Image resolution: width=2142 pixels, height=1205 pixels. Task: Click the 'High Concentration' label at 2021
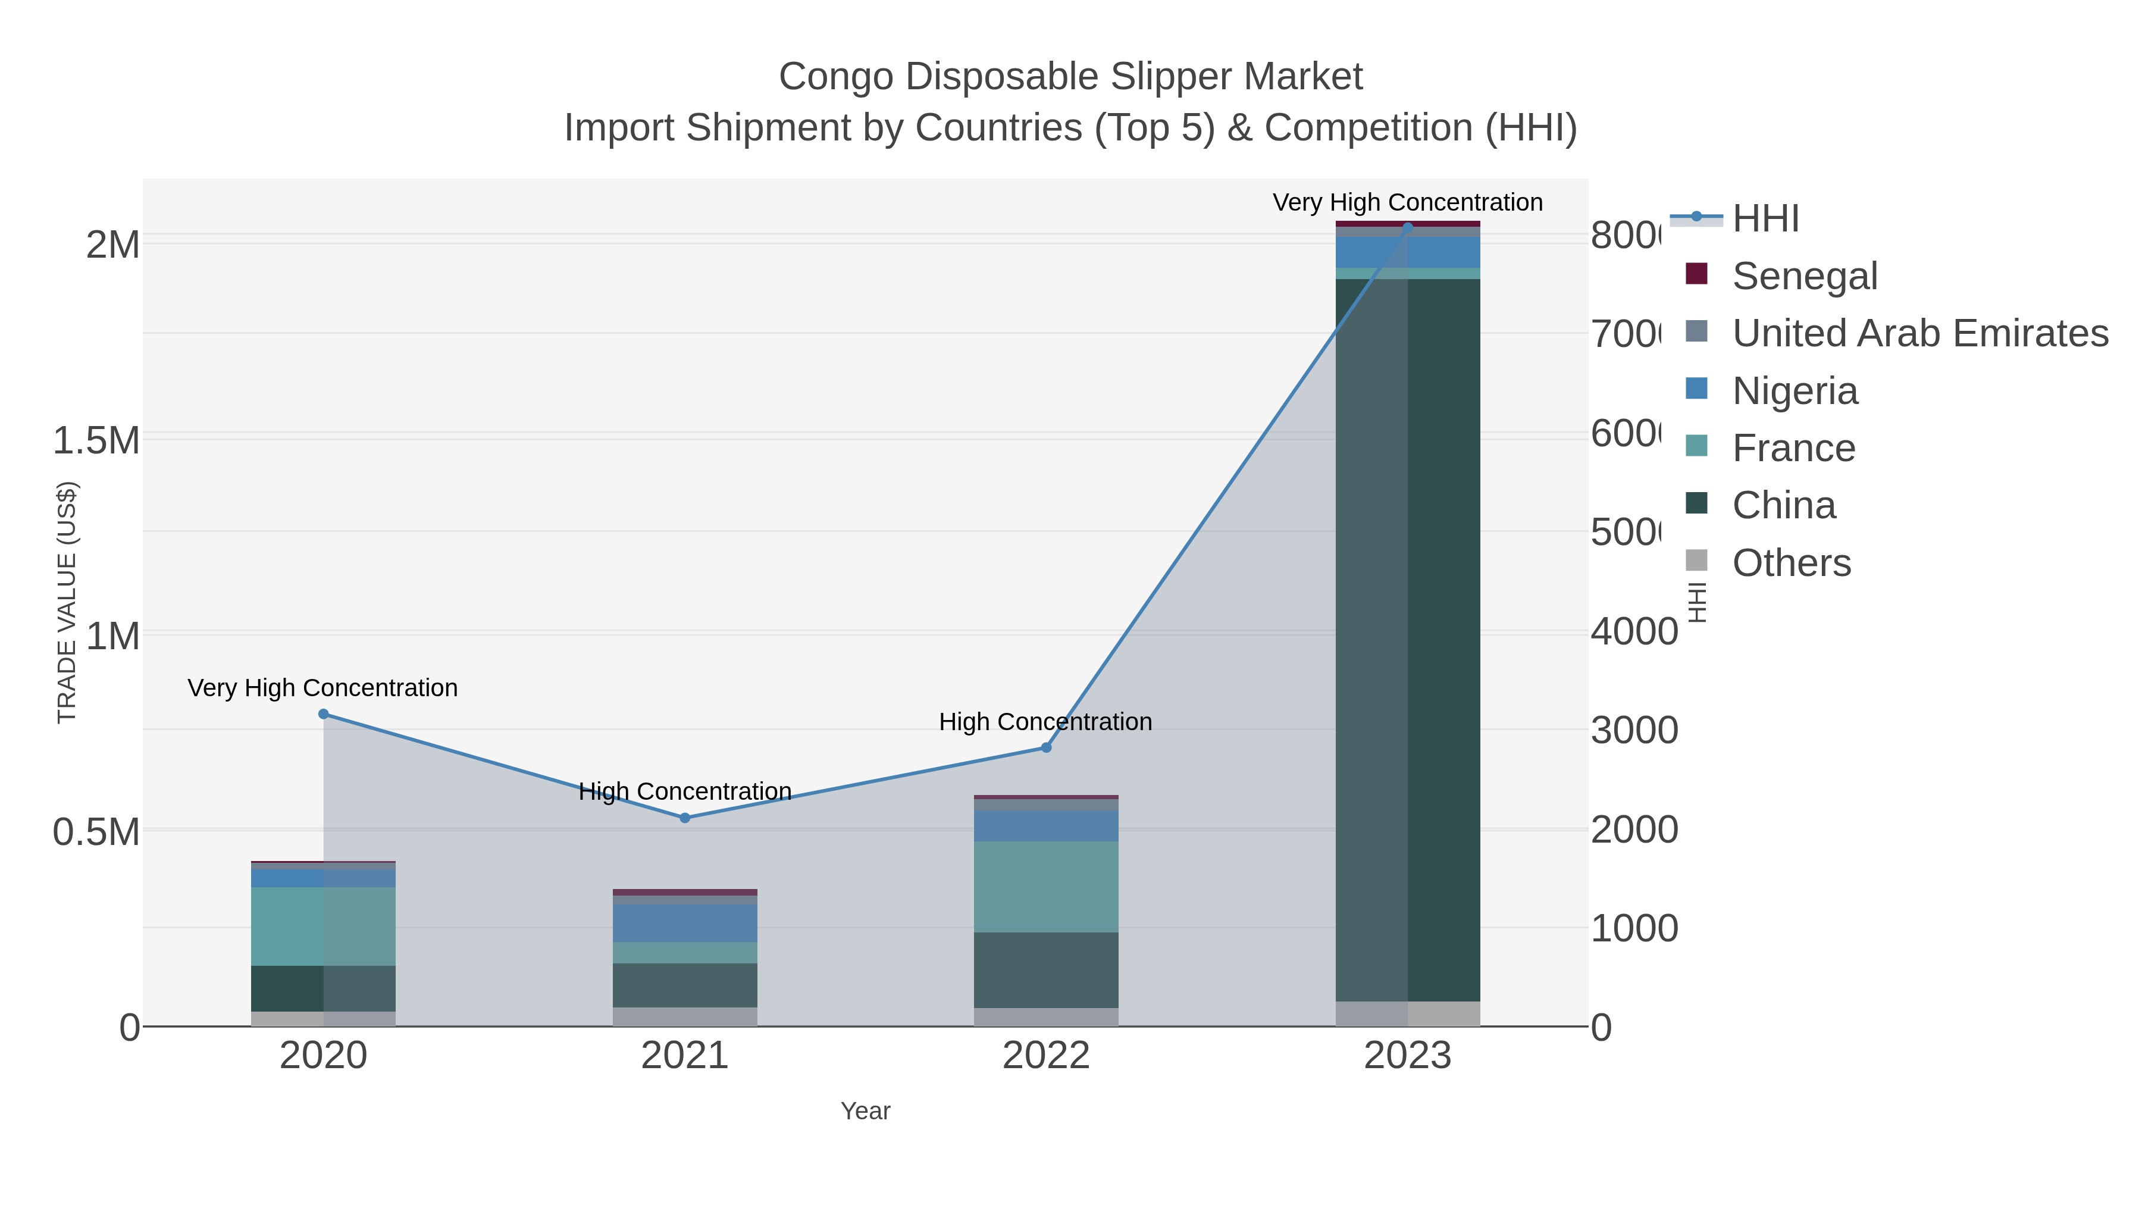(685, 791)
